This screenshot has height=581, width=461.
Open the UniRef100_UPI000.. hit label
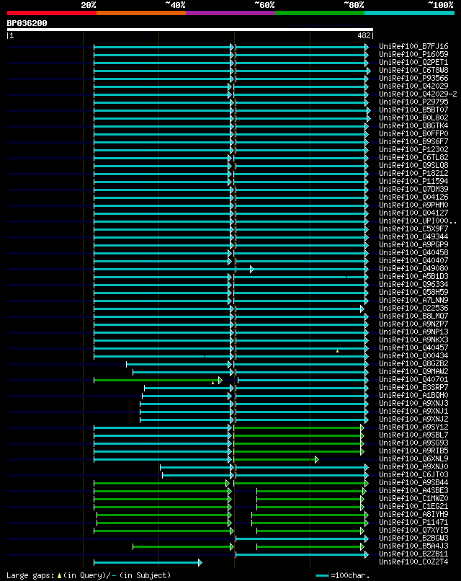pyautogui.click(x=418, y=221)
